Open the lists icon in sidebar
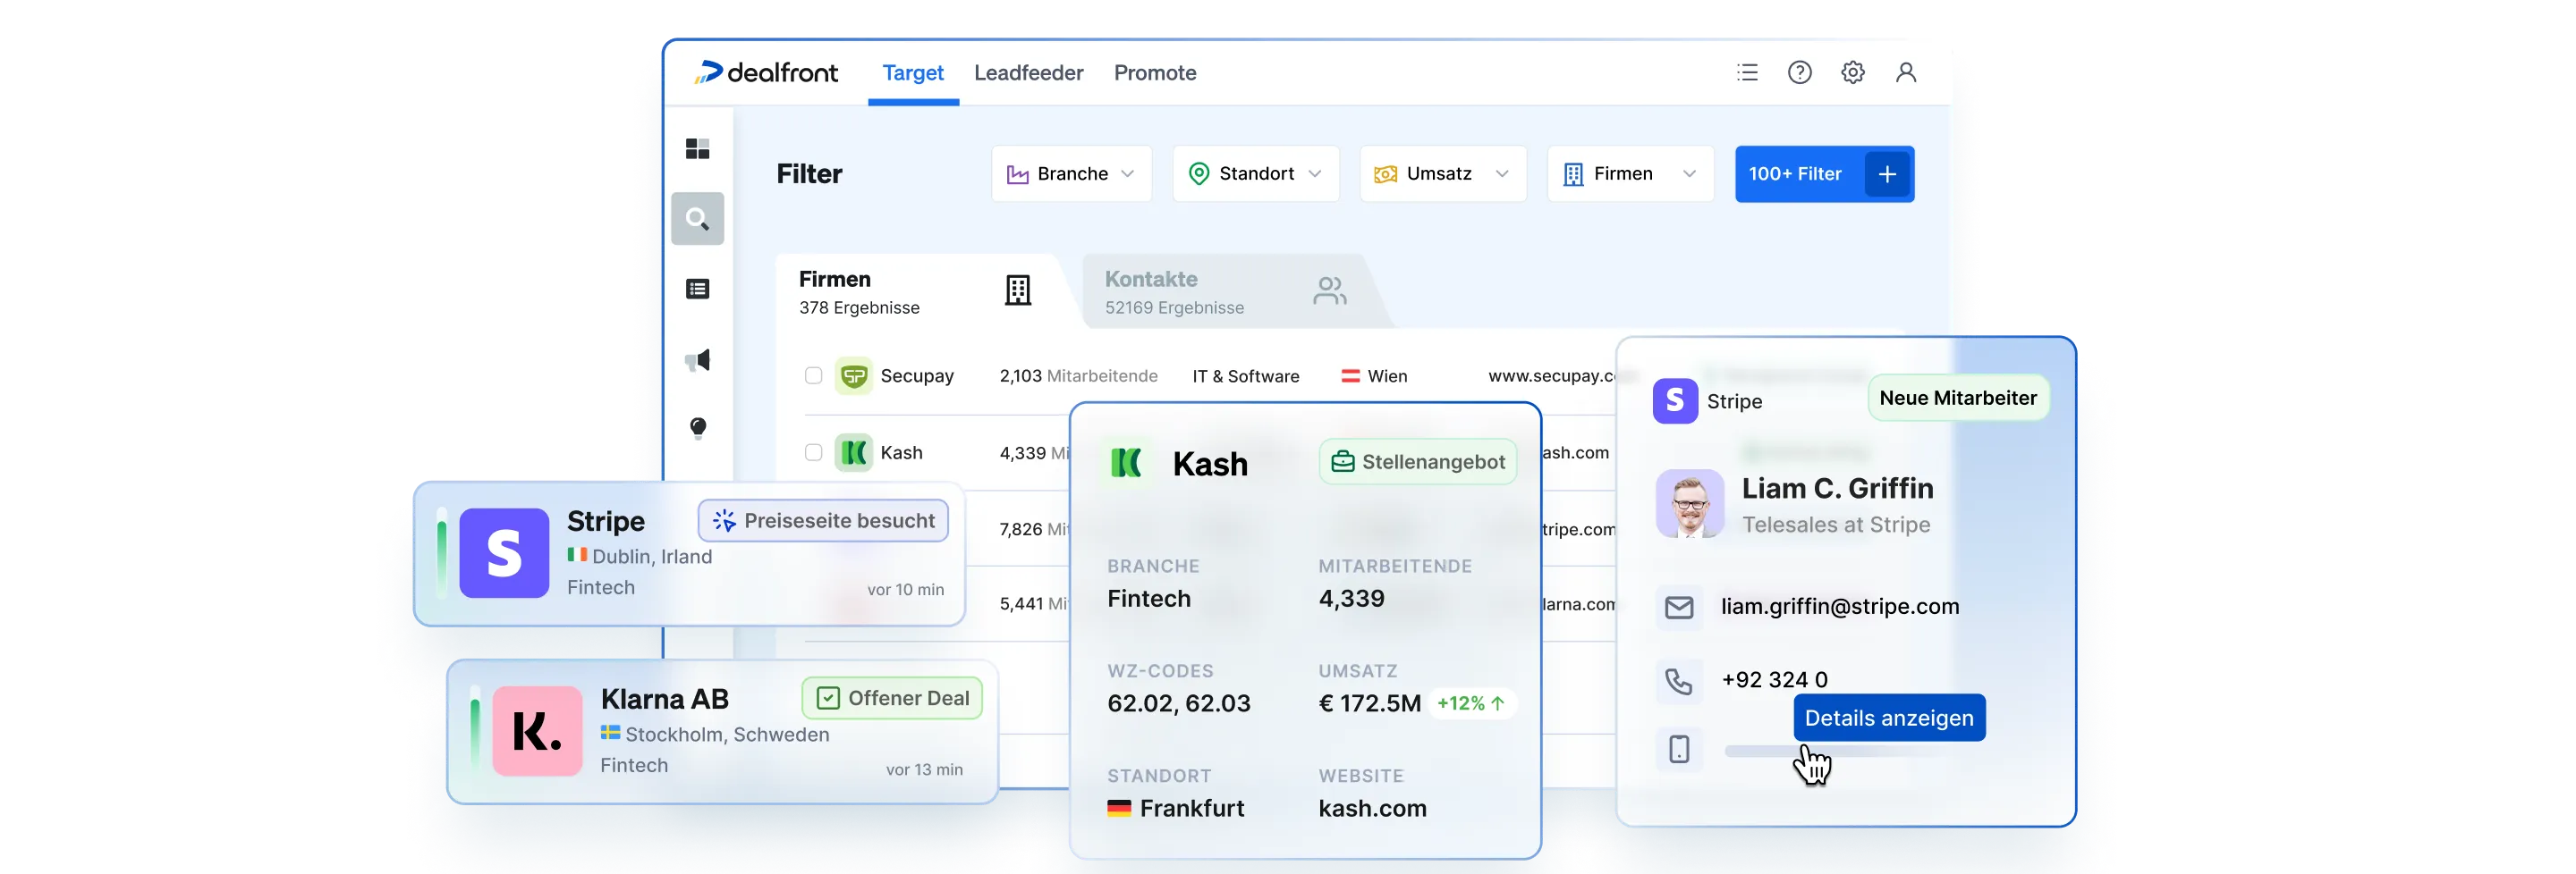The width and height of the screenshot is (2576, 874). click(697, 289)
